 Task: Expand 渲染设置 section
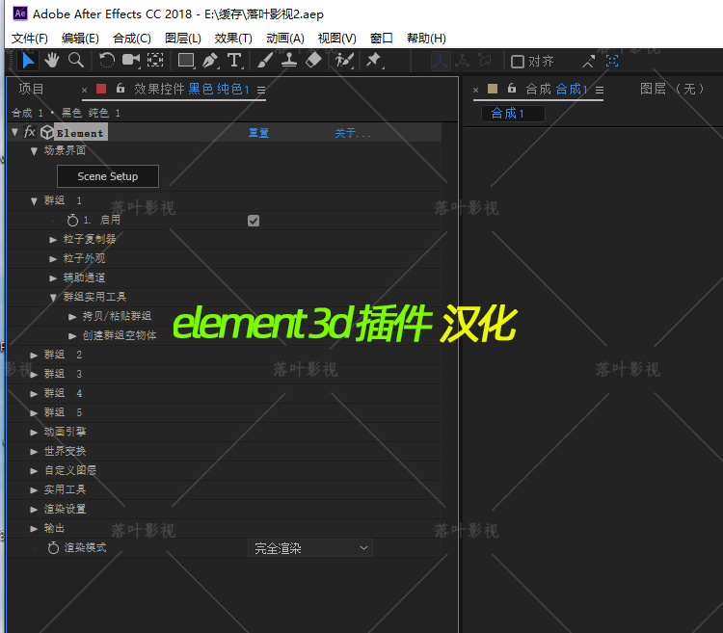[x=34, y=510]
